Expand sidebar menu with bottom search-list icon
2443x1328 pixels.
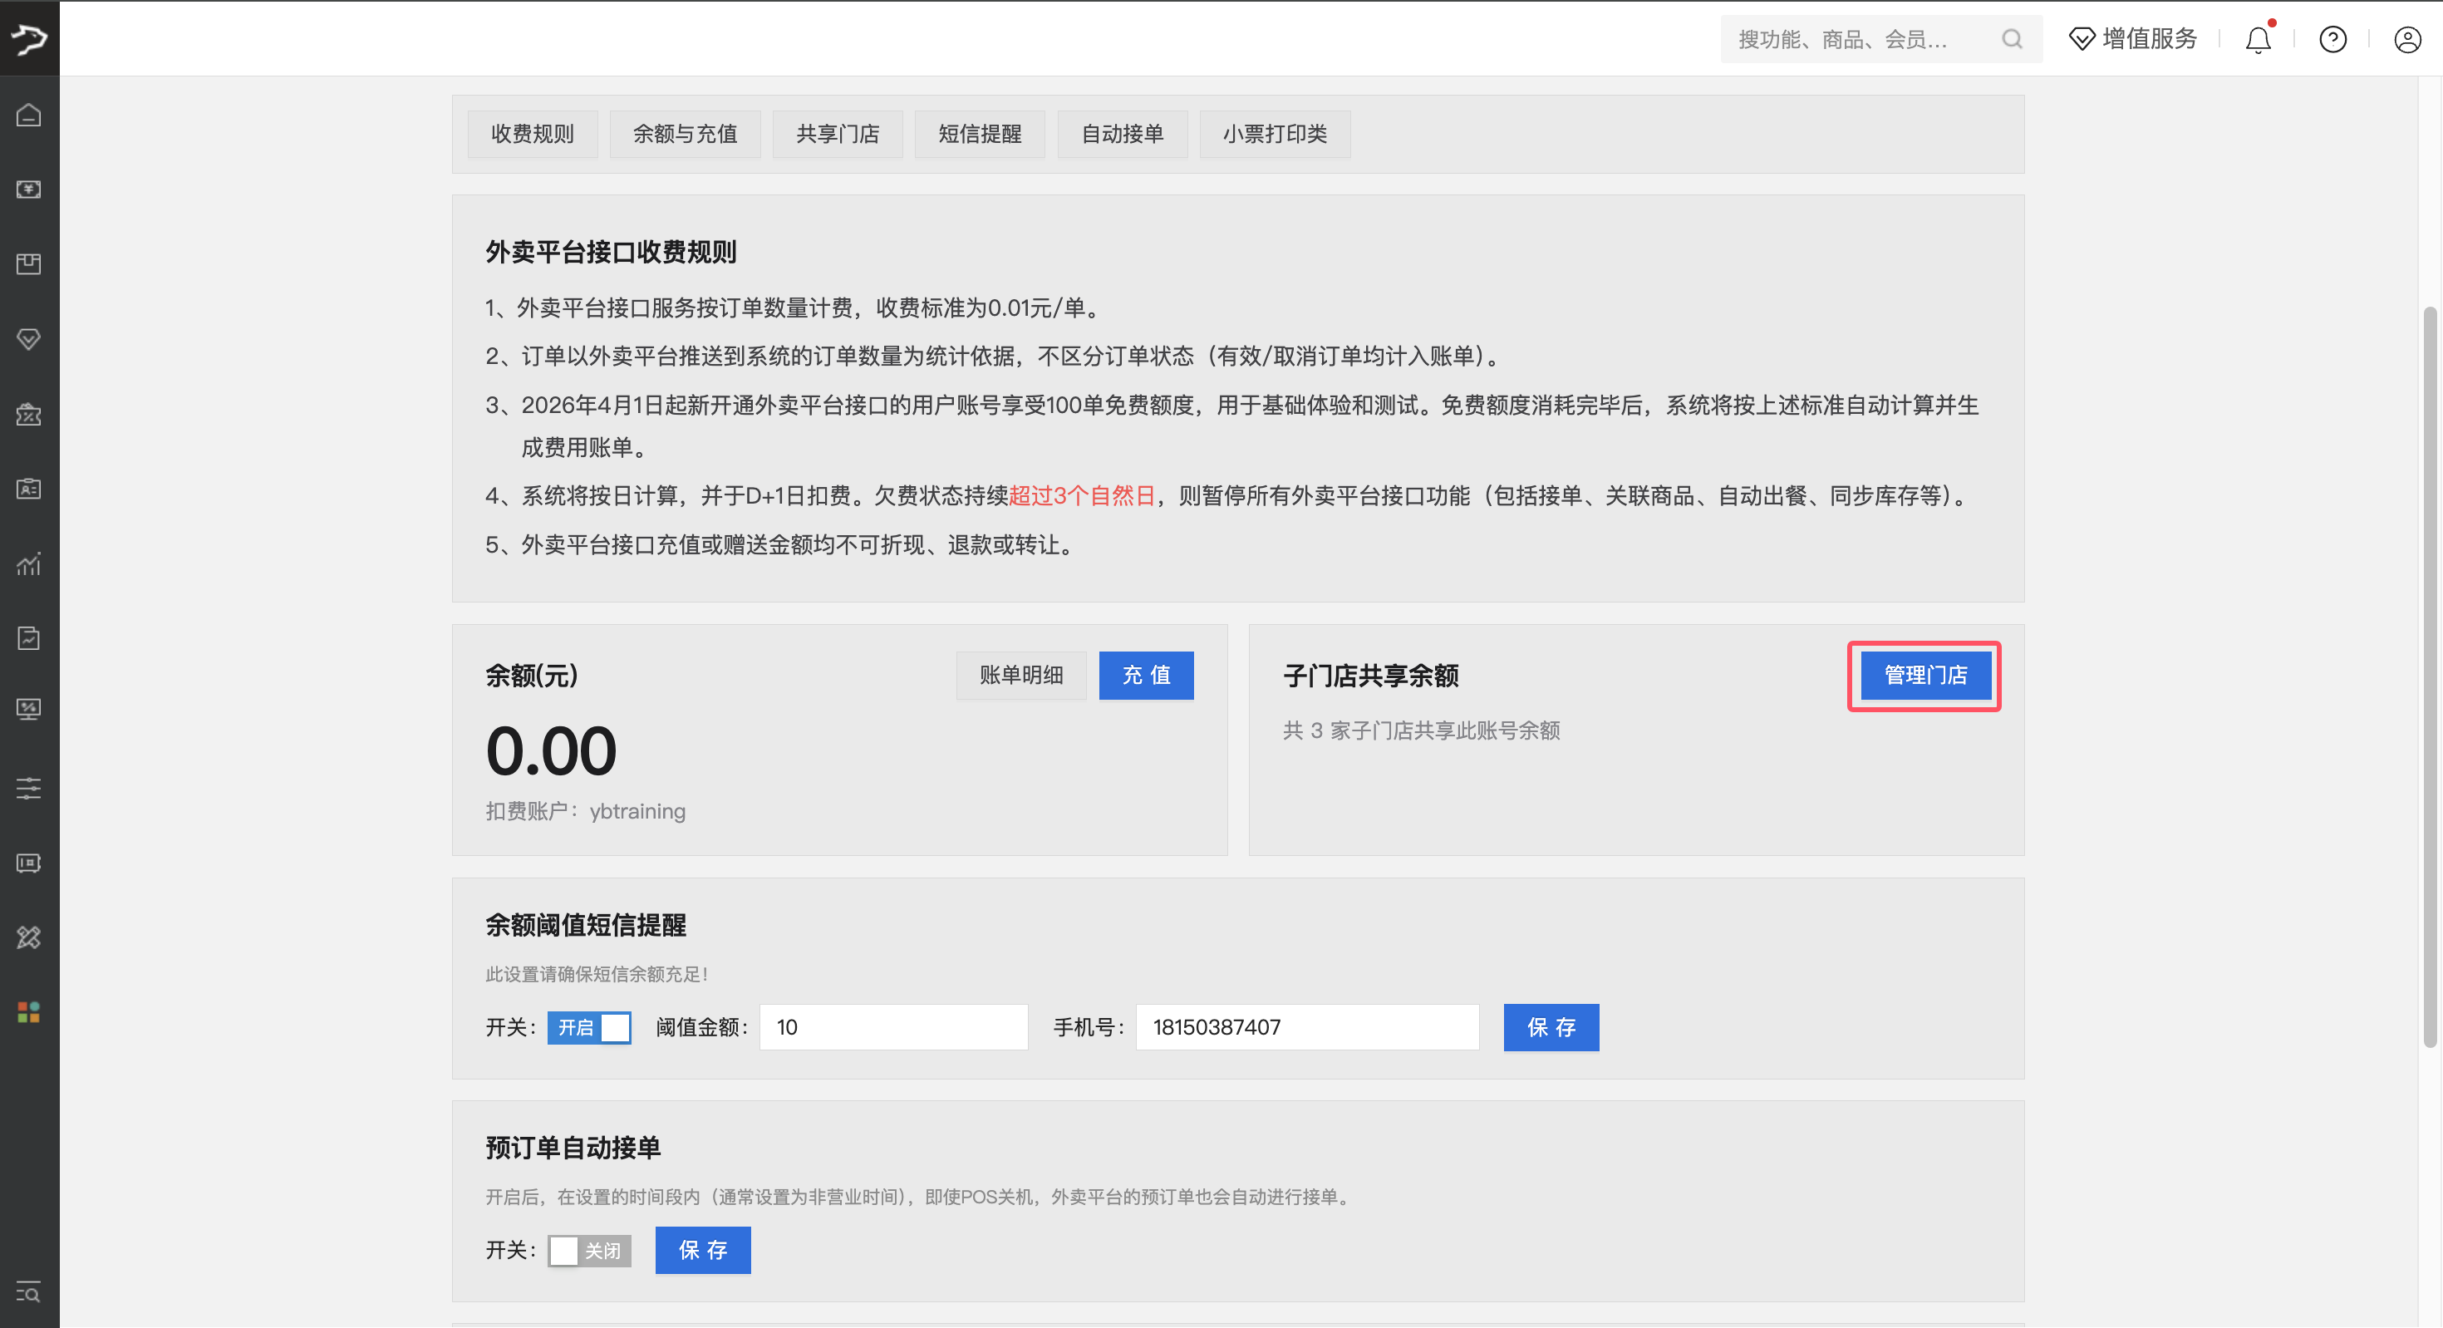point(28,1292)
